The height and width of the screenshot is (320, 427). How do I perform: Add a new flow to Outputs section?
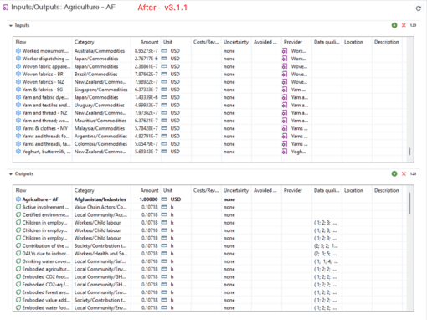point(394,174)
